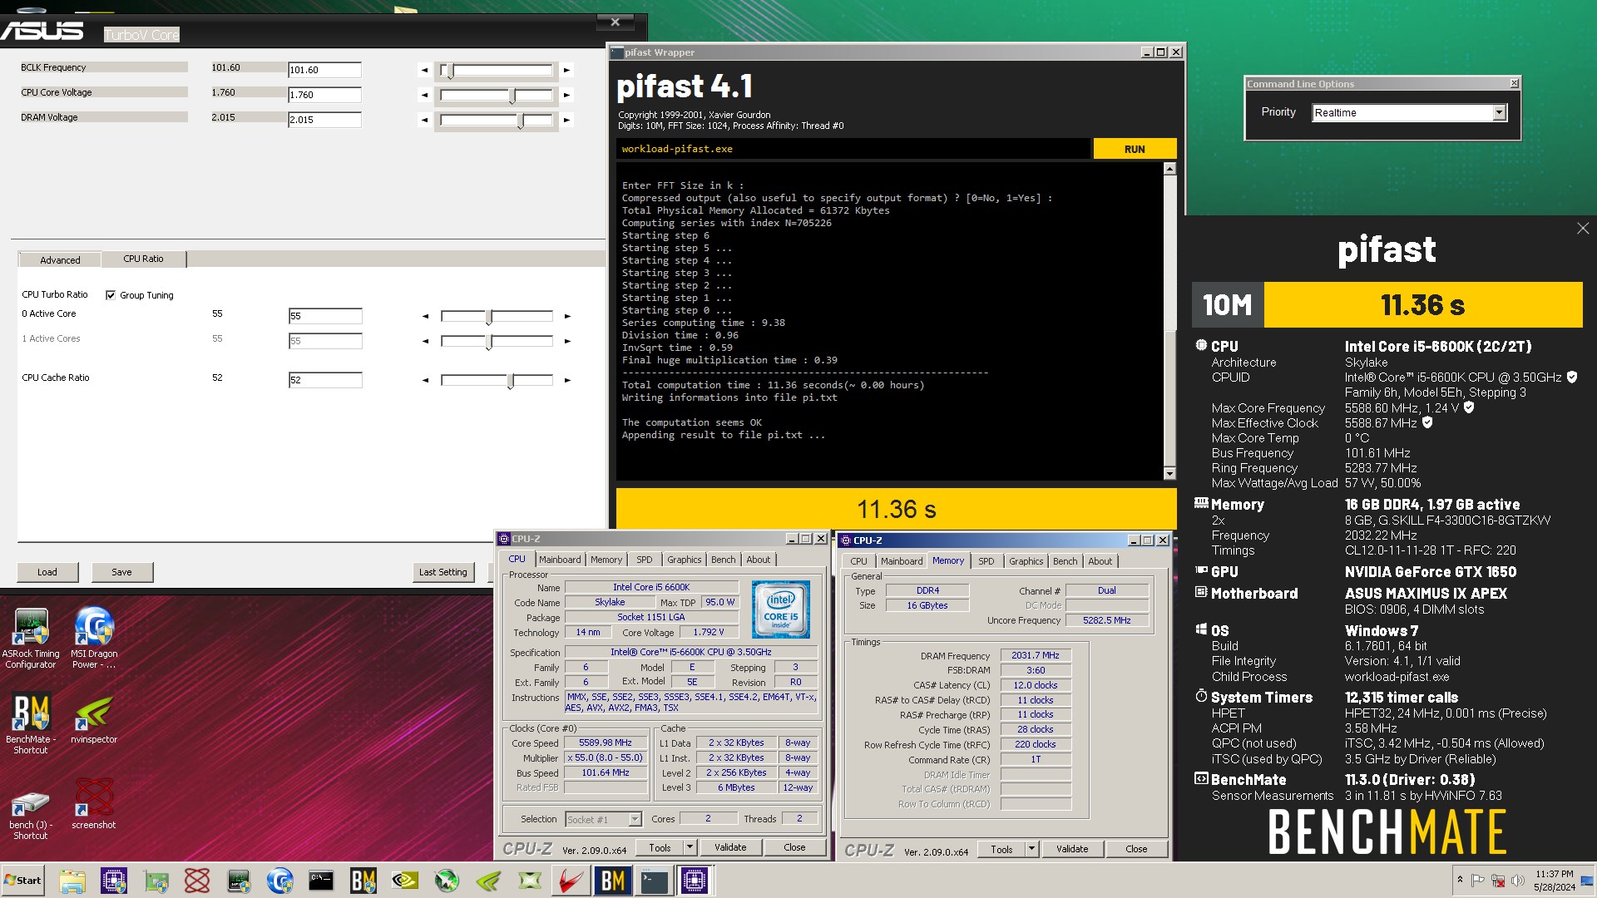Open MSI Dragon Power desktop shortcut
Screen dimensions: 1597x898
point(94,638)
